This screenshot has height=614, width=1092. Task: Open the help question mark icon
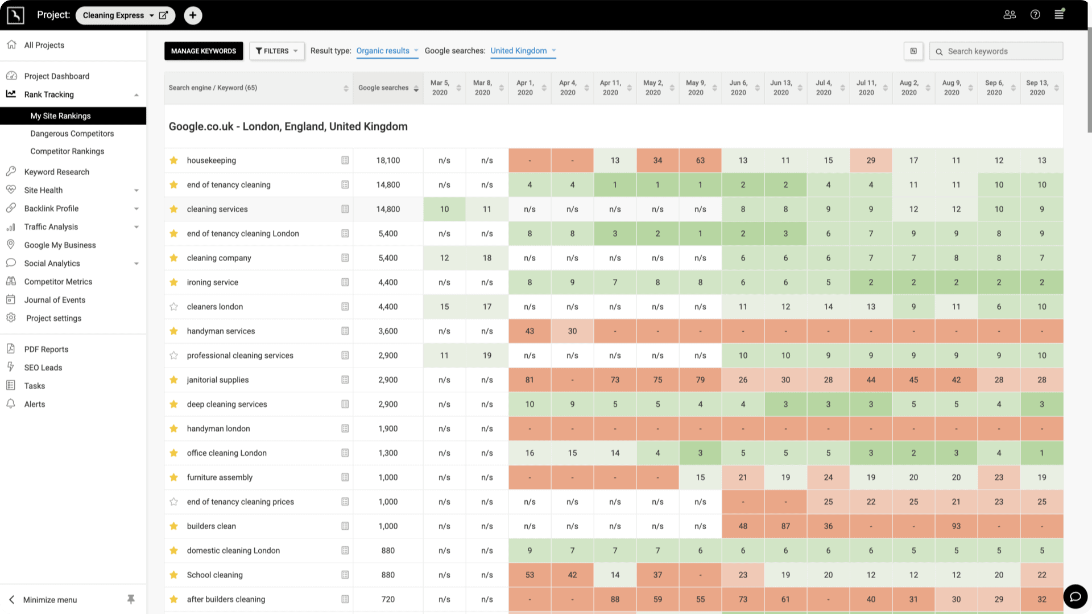pyautogui.click(x=1035, y=15)
